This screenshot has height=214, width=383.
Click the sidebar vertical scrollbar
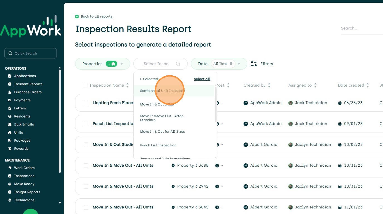click(x=60, y=121)
